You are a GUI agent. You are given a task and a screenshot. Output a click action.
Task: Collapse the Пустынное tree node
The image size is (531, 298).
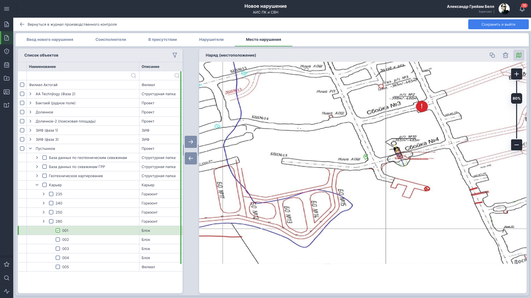[x=30, y=148]
